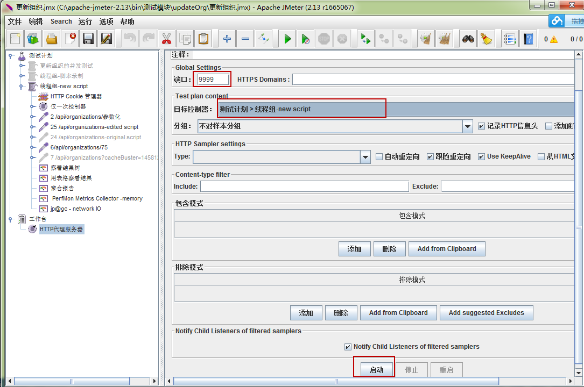The height and width of the screenshot is (387, 584).
Task: Expand the 更新组织的并发测试 node
Action: click(21, 66)
